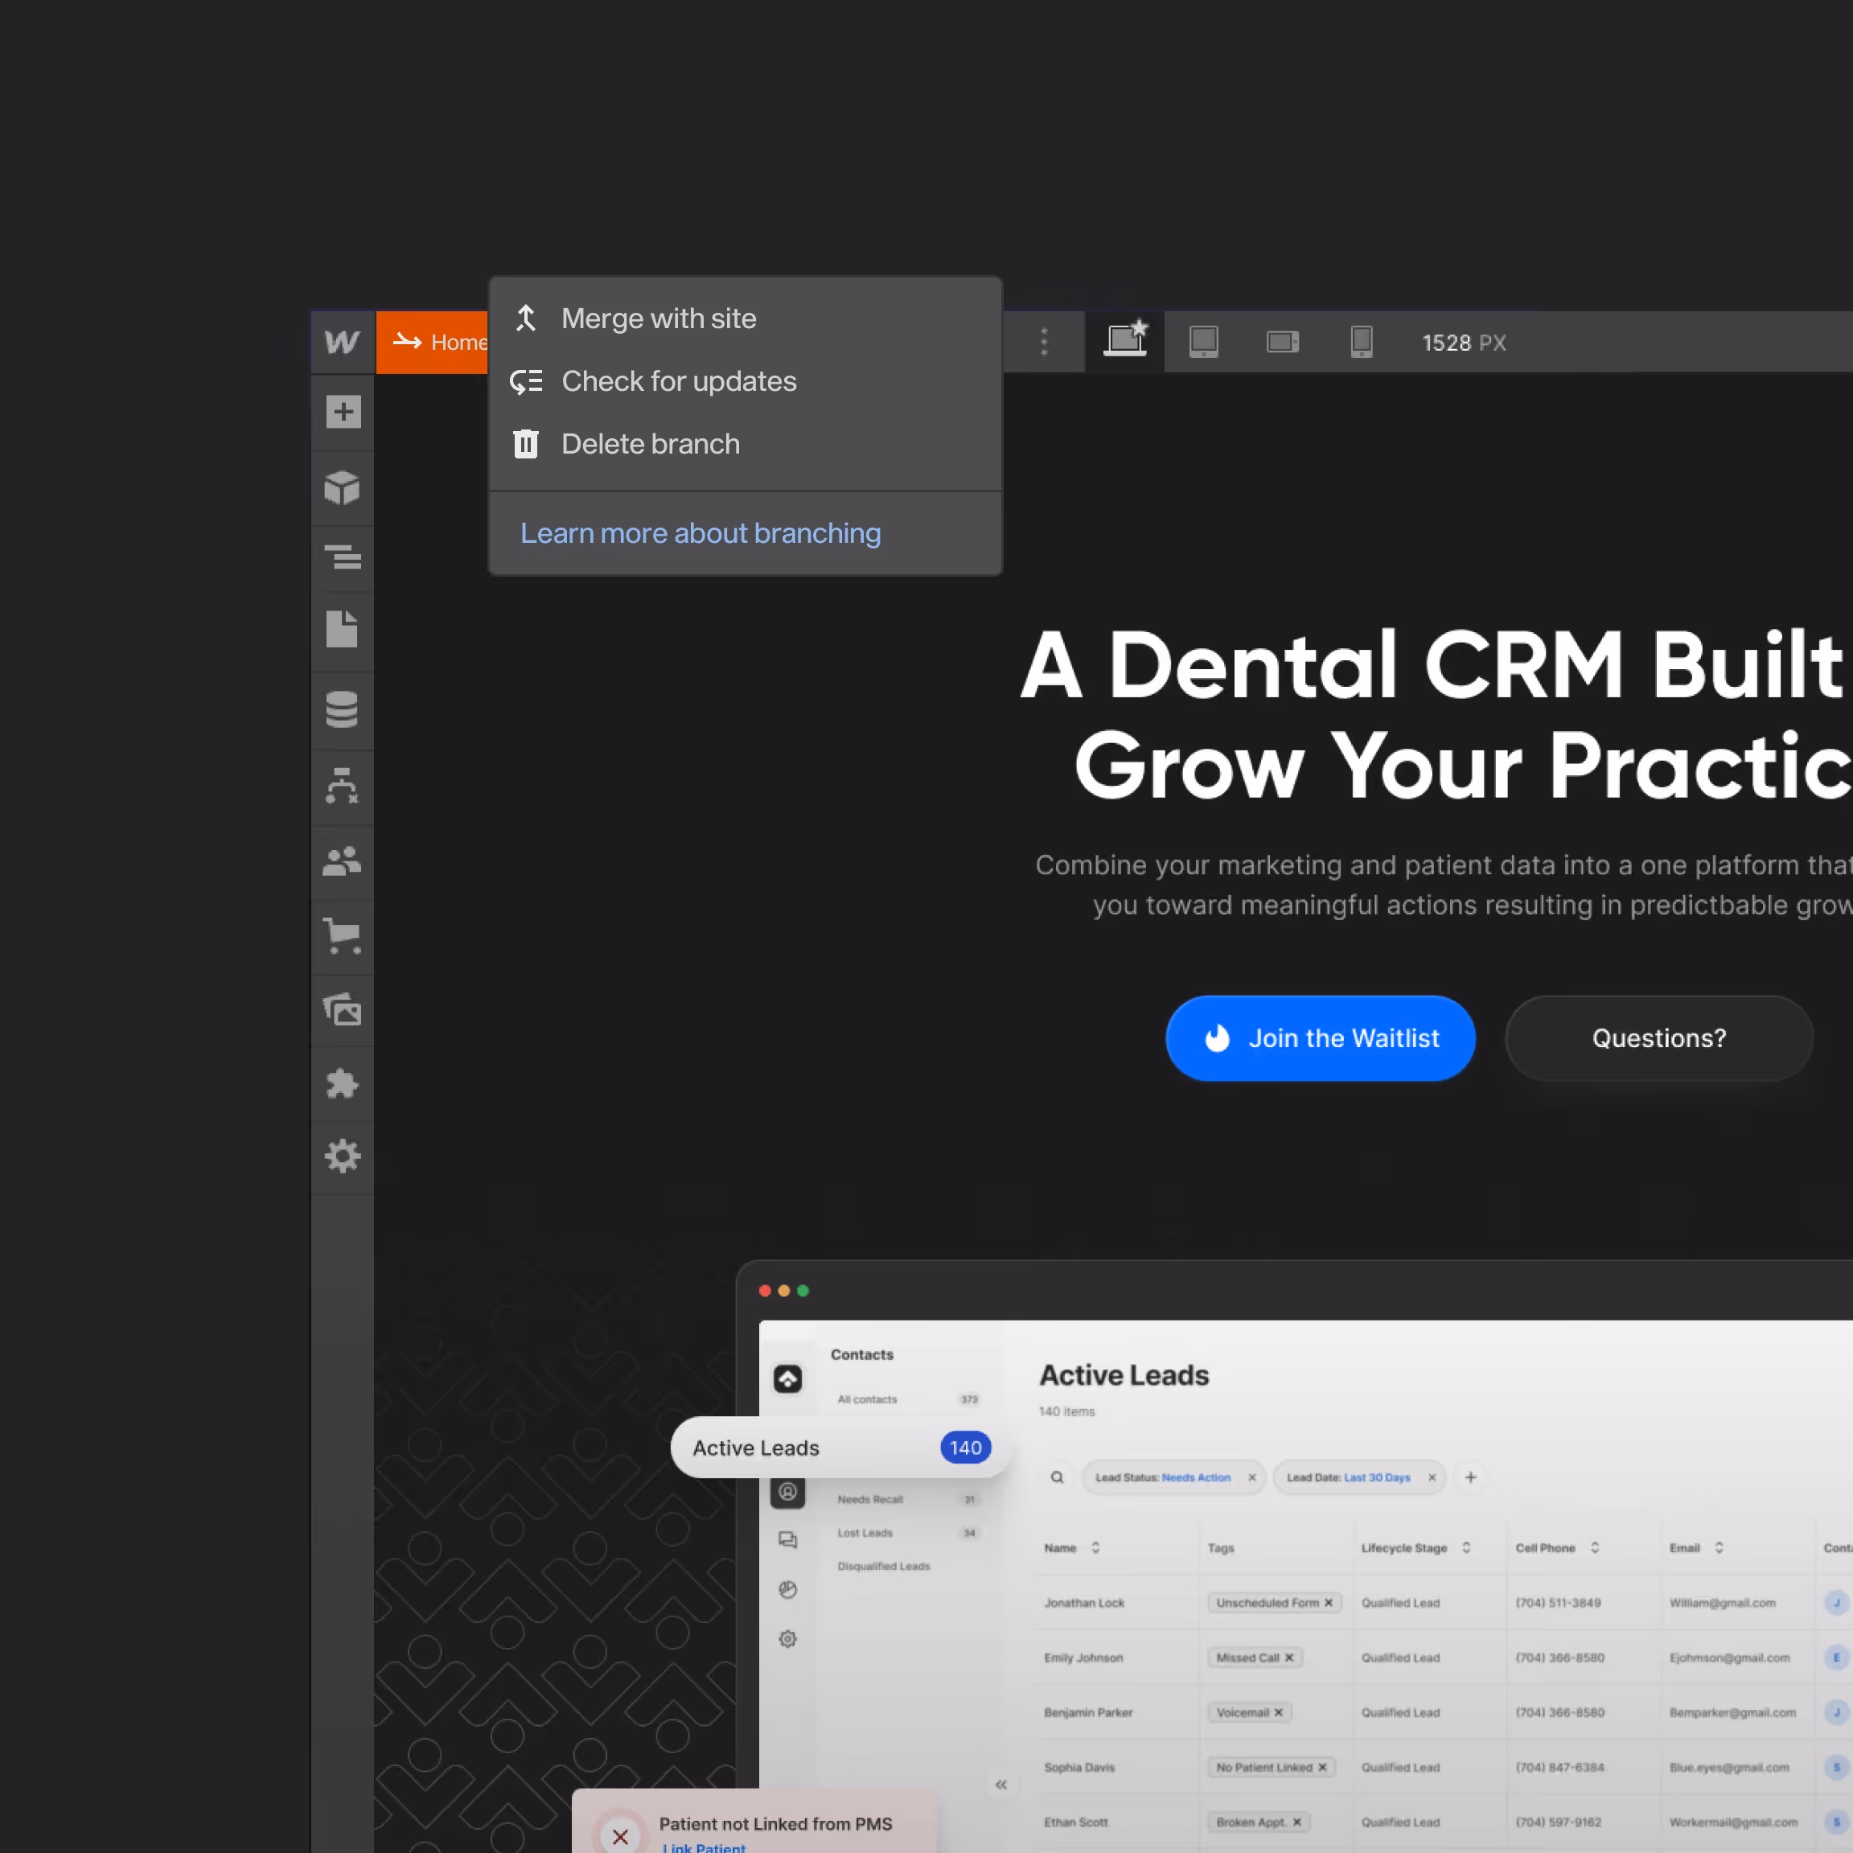Open the Users panel

coord(343,861)
